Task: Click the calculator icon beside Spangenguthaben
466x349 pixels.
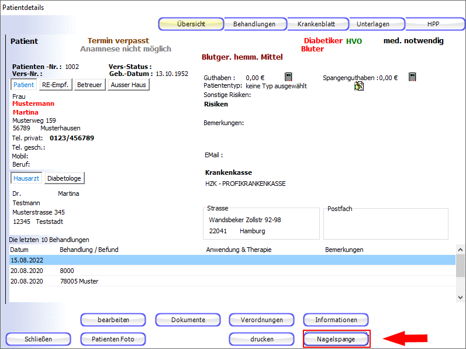Action: (412, 77)
